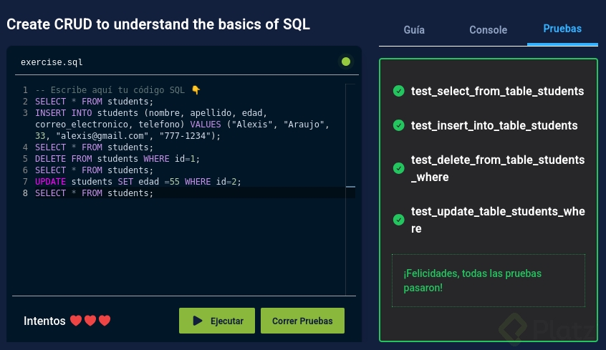This screenshot has width=606, height=350.
Task: Click the green check for test_select_from_table_students
Action: 398,91
